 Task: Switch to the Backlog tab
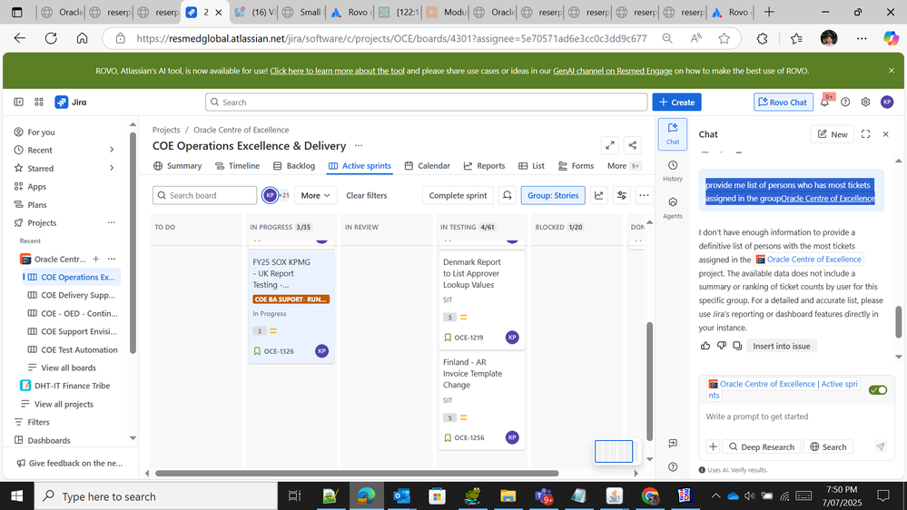click(294, 165)
